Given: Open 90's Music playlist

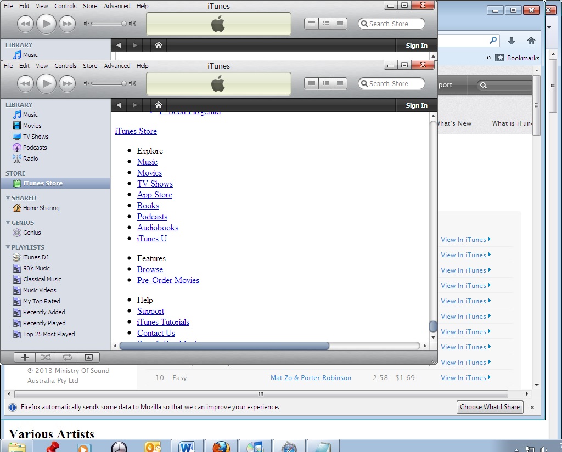Looking at the screenshot, I should click(36, 268).
